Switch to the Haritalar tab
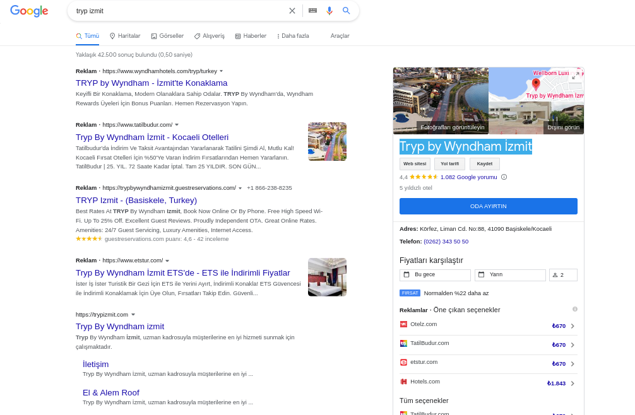The height and width of the screenshot is (415, 635). point(125,36)
